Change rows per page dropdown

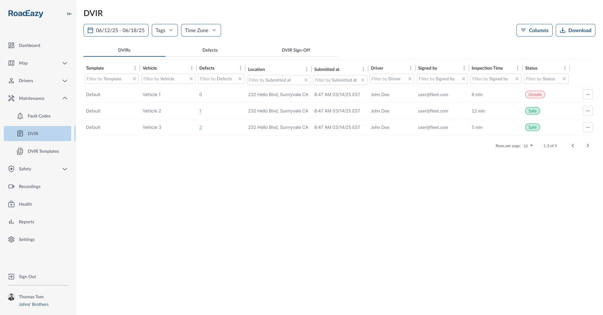pyautogui.click(x=528, y=146)
